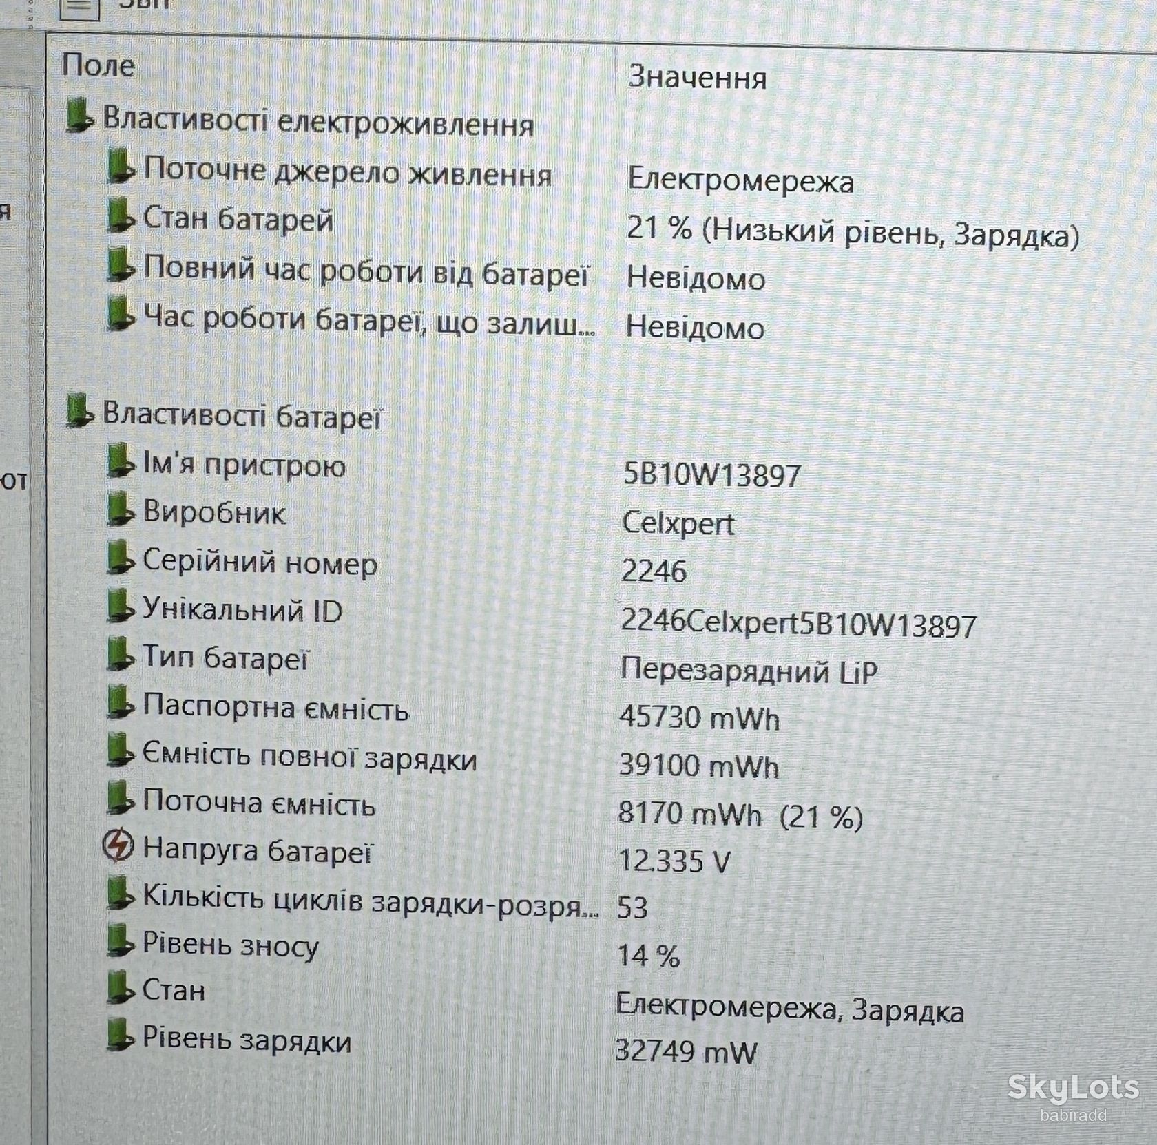Screen dimensions: 1157x1145
Task: Select battery voltage value 12.335 V
Action: pos(675,861)
